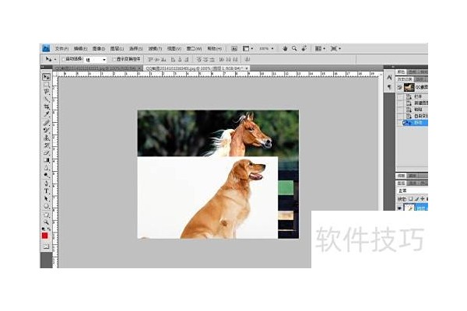Select the Horizontal Type tool
The image size is (467, 311).
pyautogui.click(x=46, y=190)
